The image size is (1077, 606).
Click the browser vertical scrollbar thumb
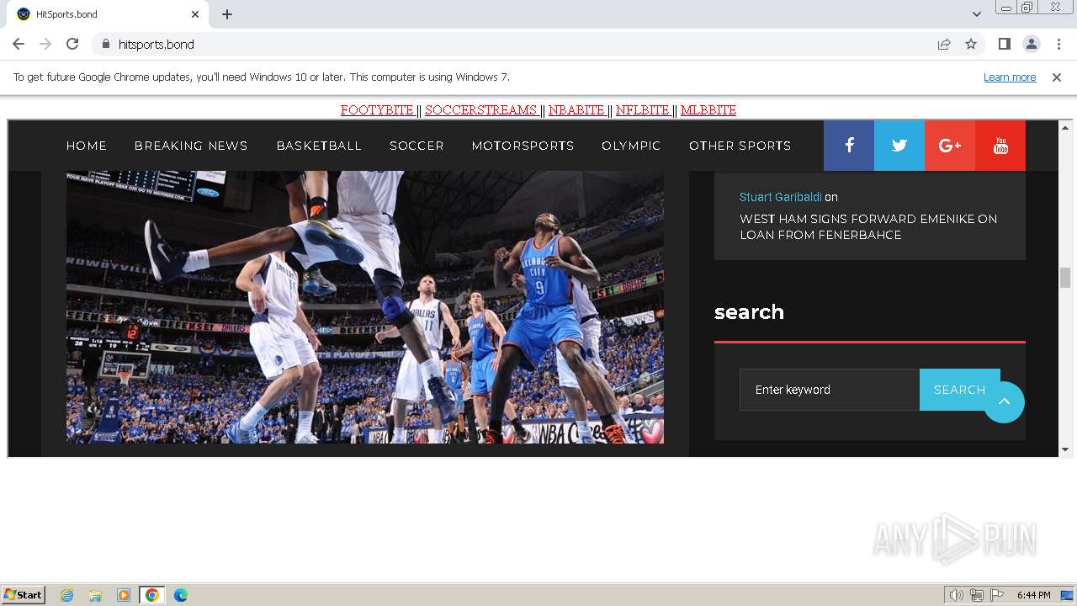(x=1065, y=278)
